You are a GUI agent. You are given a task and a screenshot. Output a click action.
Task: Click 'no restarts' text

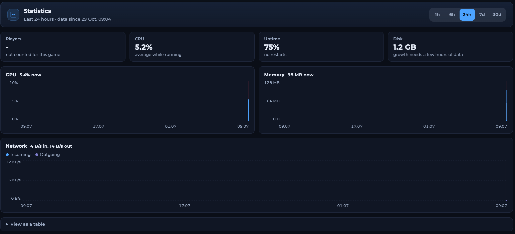(275, 55)
